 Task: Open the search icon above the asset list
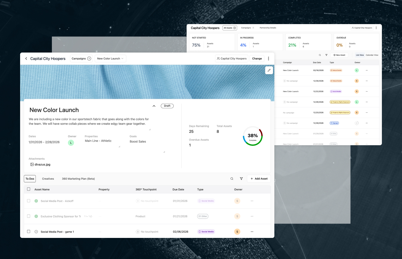[231, 179]
